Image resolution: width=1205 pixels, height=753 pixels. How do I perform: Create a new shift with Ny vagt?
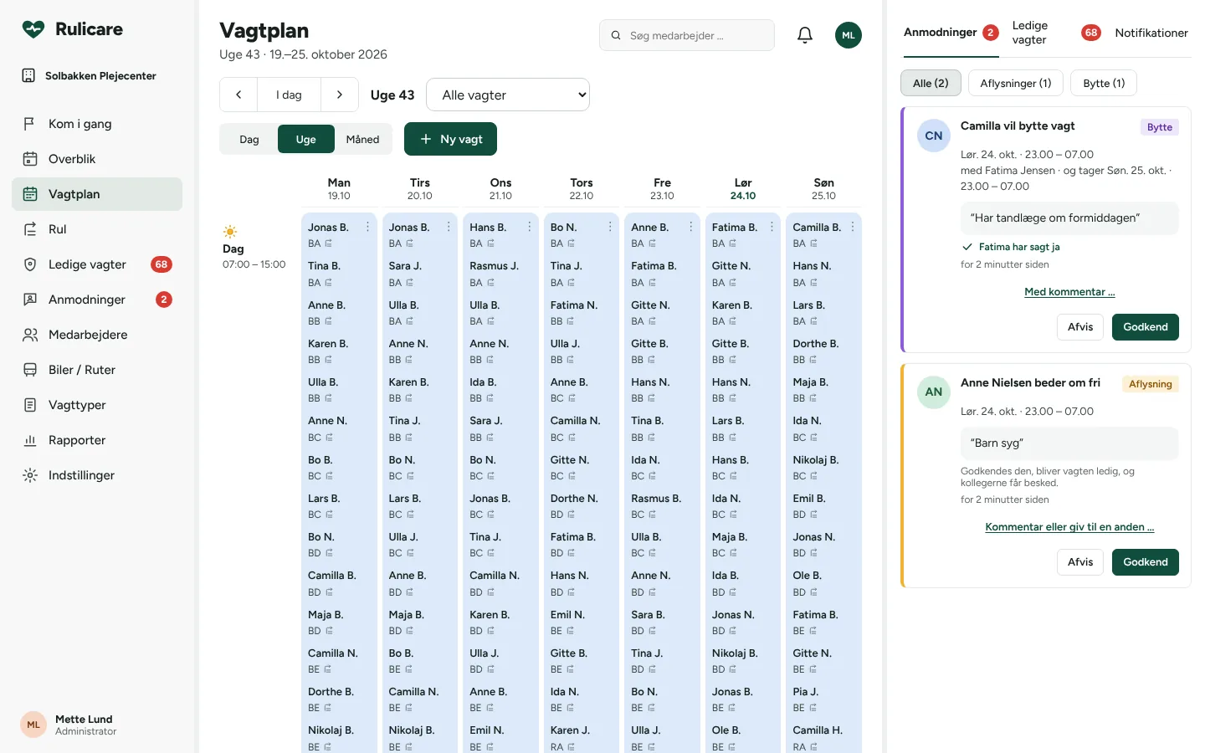pos(450,139)
